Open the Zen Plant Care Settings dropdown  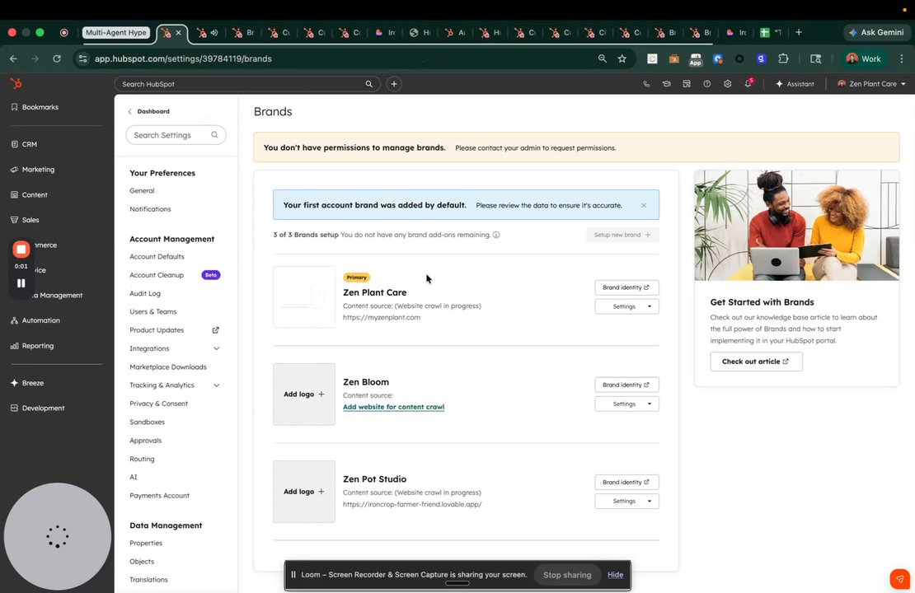(x=626, y=306)
